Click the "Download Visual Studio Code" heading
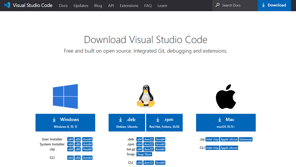 coord(145,40)
